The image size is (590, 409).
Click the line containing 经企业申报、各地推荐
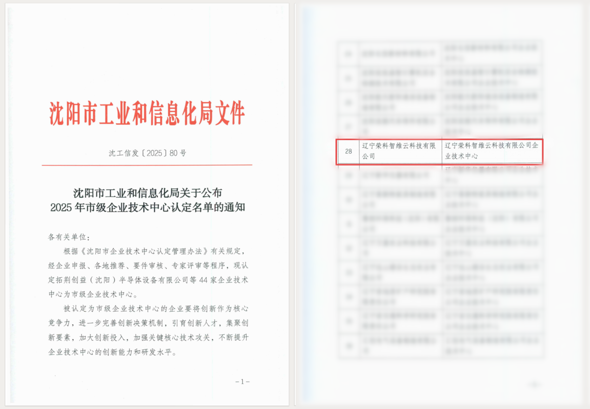[x=148, y=265]
